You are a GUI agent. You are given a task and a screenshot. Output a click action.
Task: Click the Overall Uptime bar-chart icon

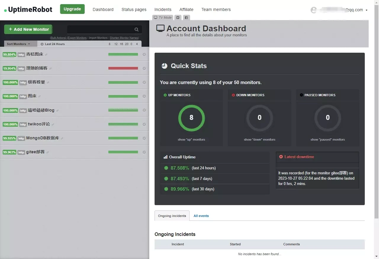166,157
